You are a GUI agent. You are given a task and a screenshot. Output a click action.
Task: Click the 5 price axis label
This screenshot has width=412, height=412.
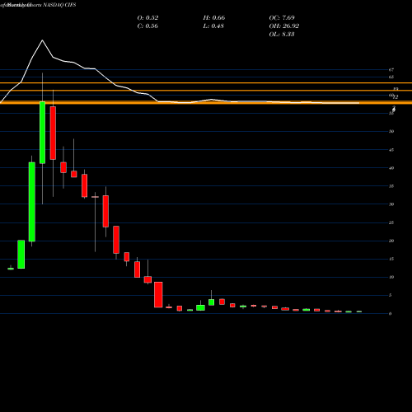[x=390, y=295]
